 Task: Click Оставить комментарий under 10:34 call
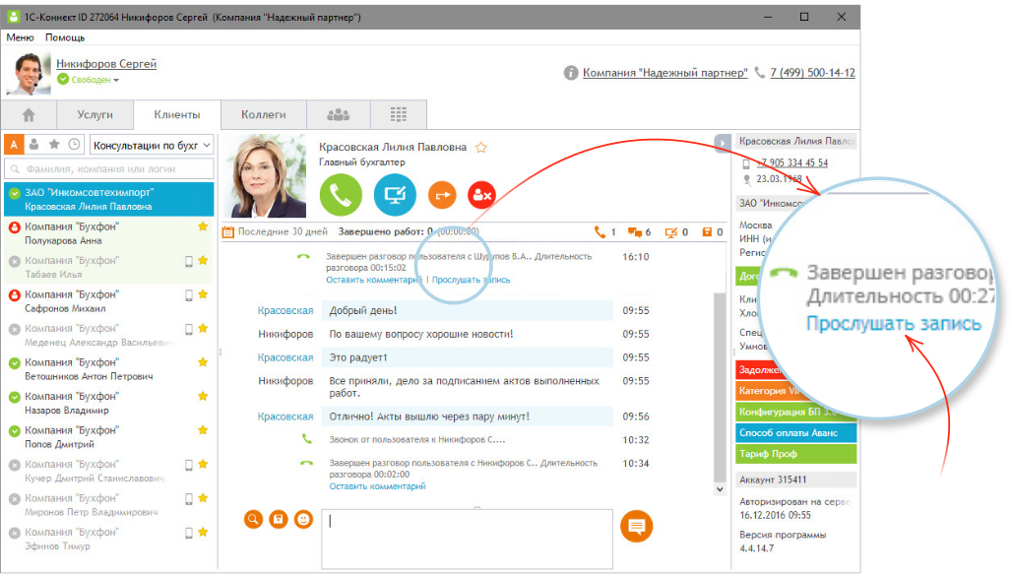coord(378,486)
